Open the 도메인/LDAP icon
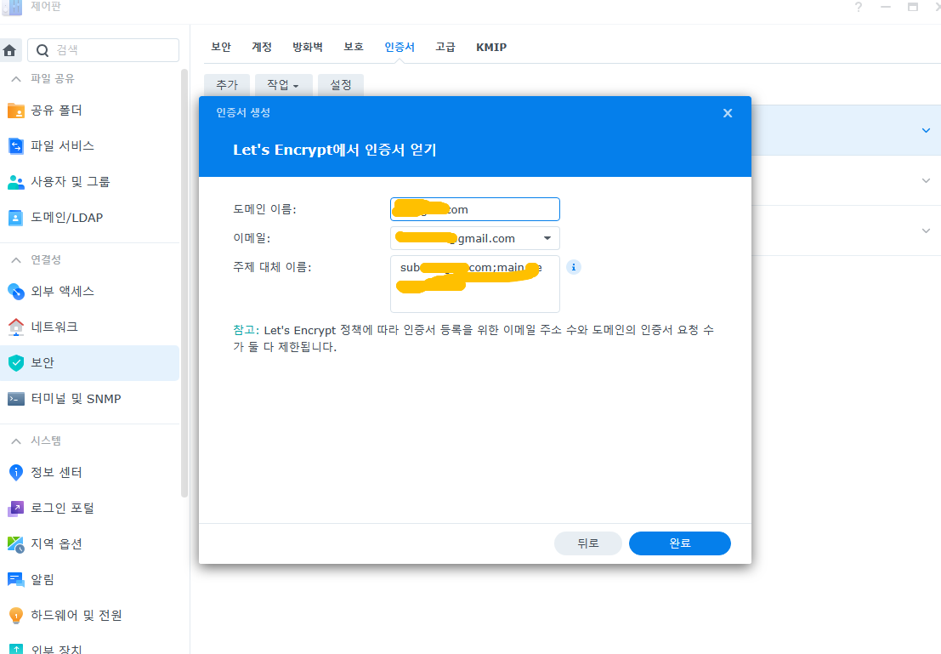 [15, 218]
